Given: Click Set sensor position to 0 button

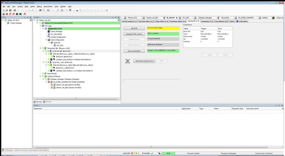Looking at the screenshot, I should 144,61.
